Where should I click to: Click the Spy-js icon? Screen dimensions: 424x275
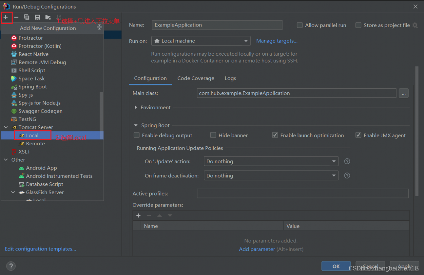pos(14,95)
